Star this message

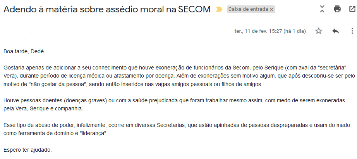click(x=319, y=31)
